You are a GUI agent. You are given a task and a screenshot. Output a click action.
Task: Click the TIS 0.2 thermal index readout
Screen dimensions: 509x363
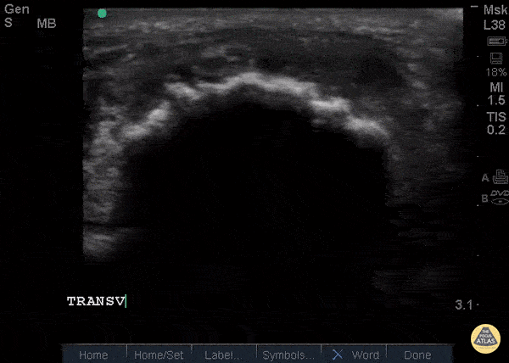click(x=496, y=123)
